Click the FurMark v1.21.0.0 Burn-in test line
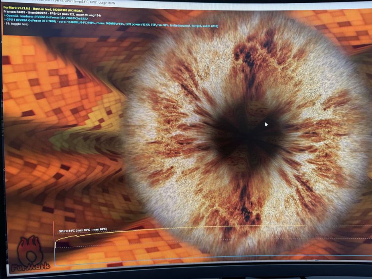 [43, 9]
